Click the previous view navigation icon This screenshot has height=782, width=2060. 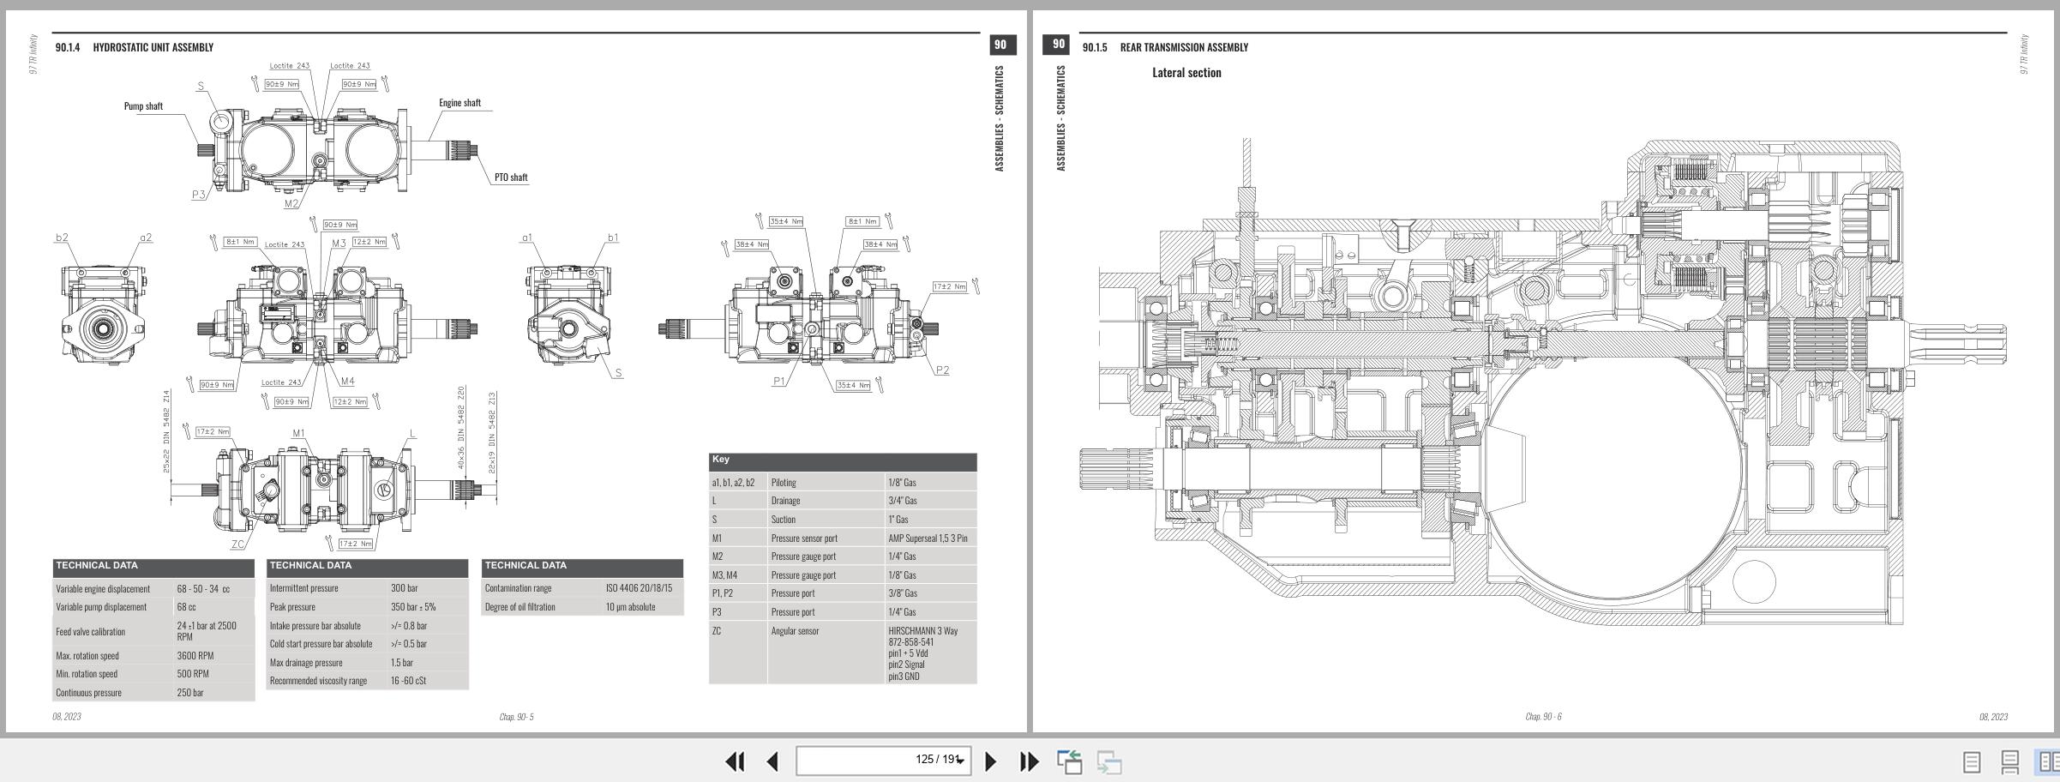pyautogui.click(x=1069, y=761)
